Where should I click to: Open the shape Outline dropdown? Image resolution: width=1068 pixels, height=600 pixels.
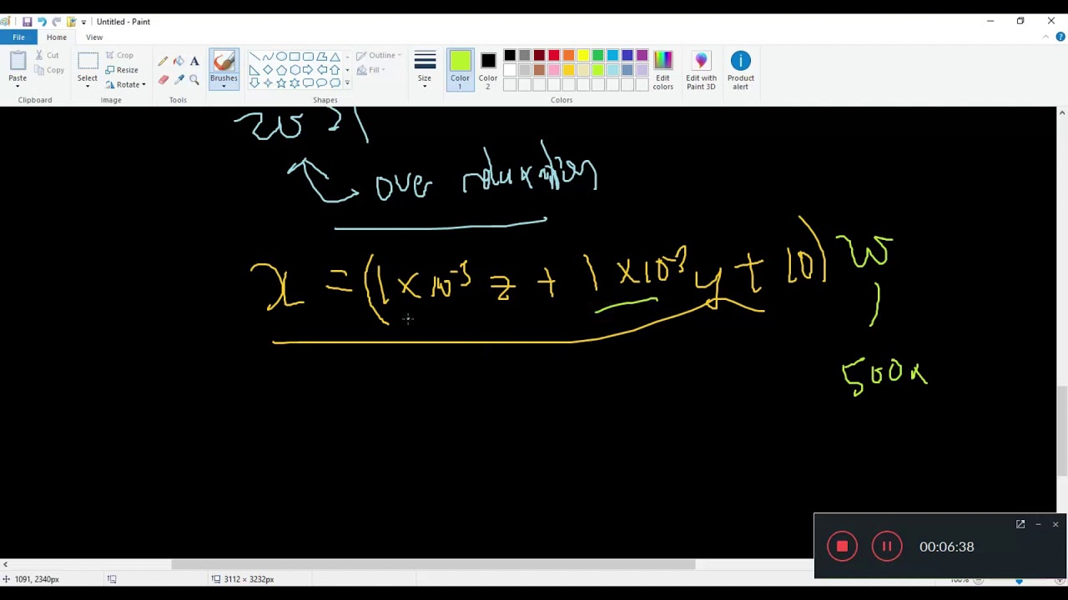[380, 56]
